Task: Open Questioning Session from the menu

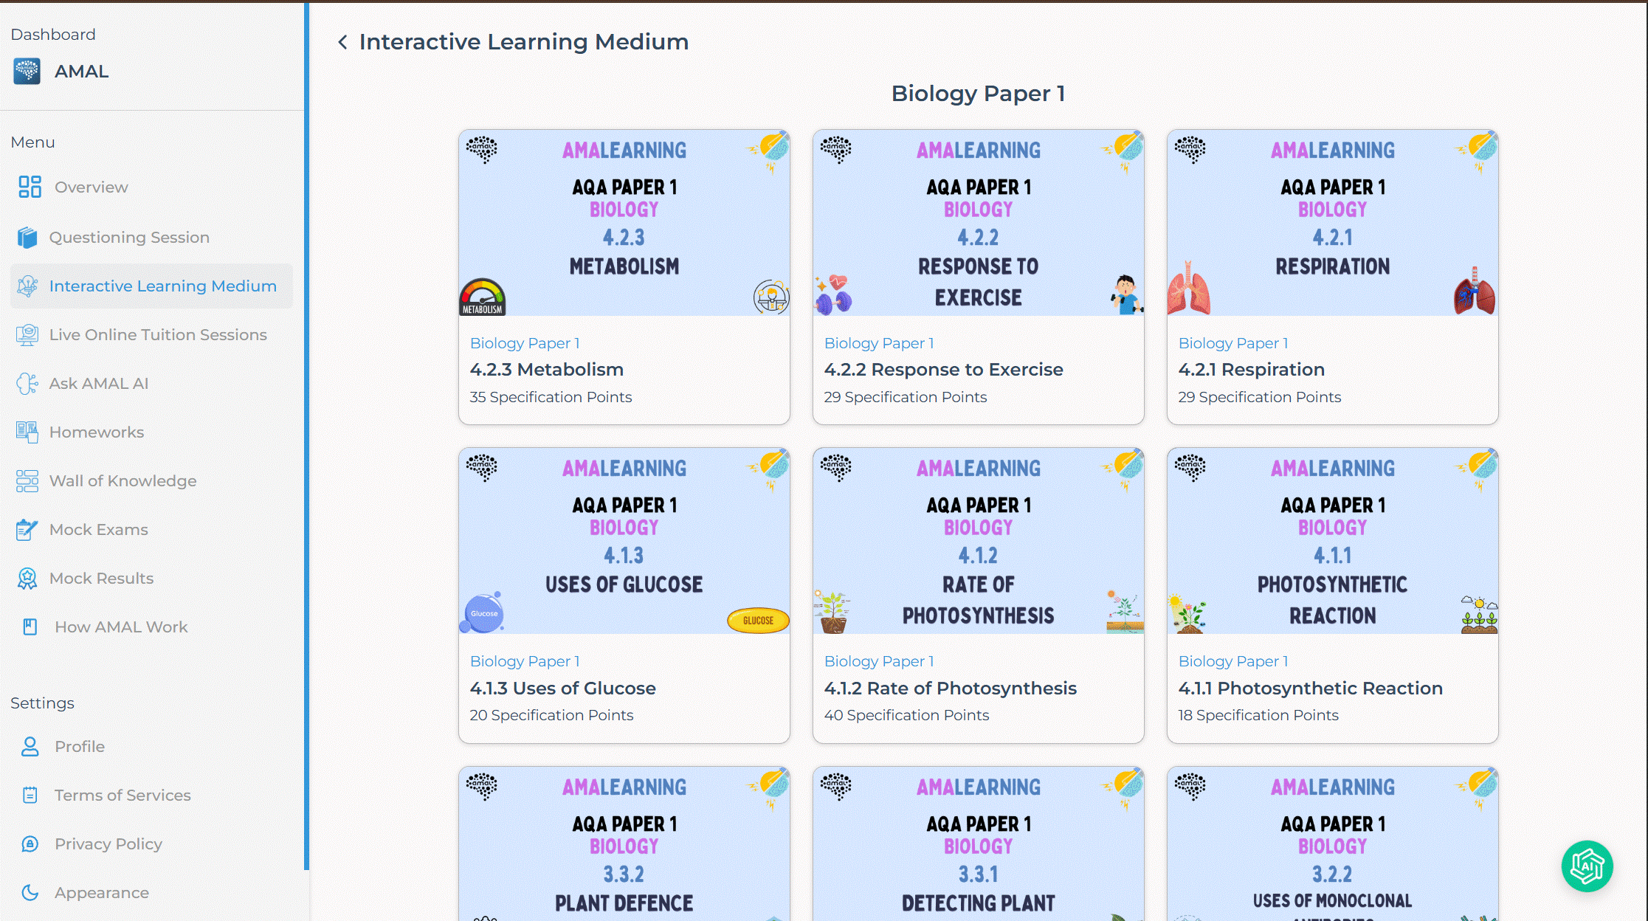Action: tap(151, 238)
